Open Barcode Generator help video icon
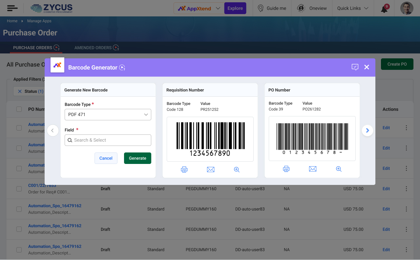 [x=122, y=68]
